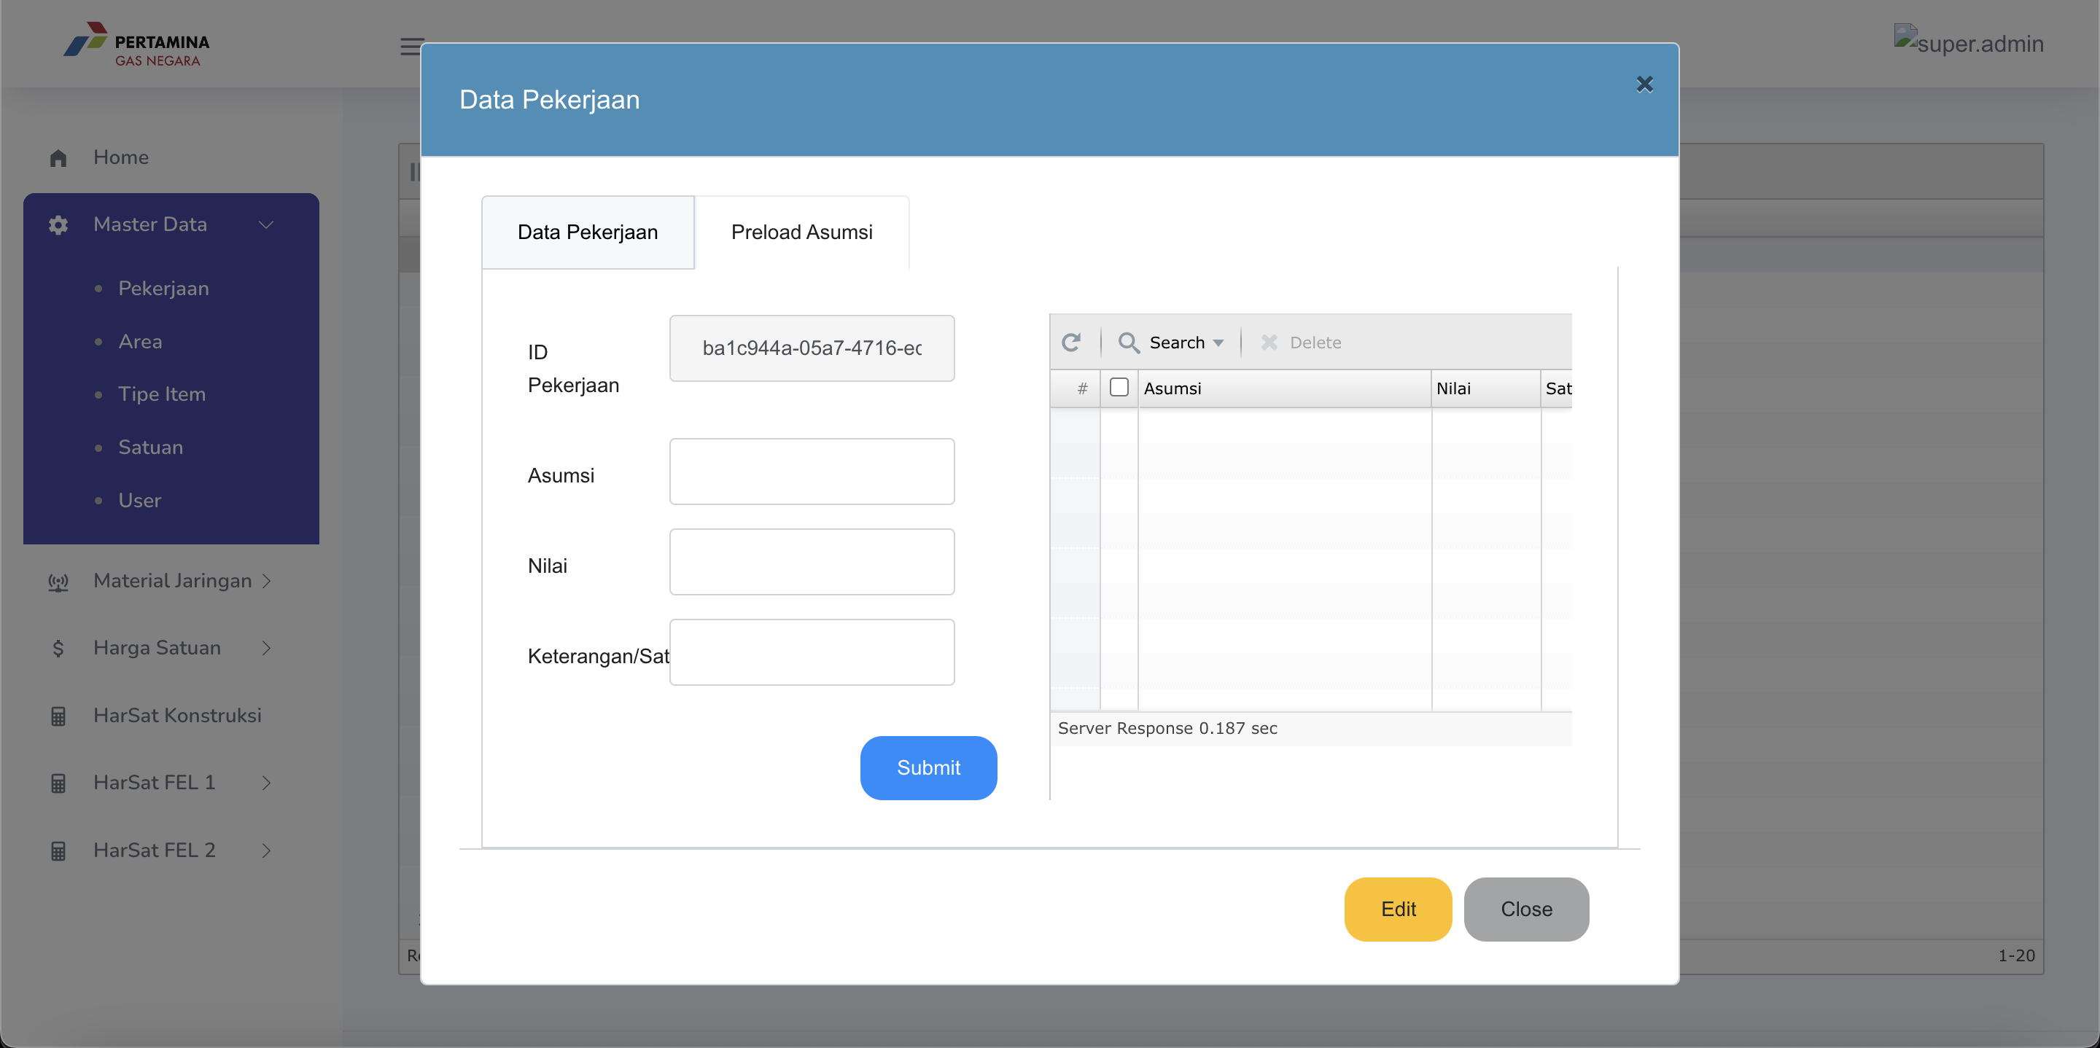This screenshot has height=1048, width=2100.
Task: Expand the Material Jaringan chevron
Action: [267, 581]
